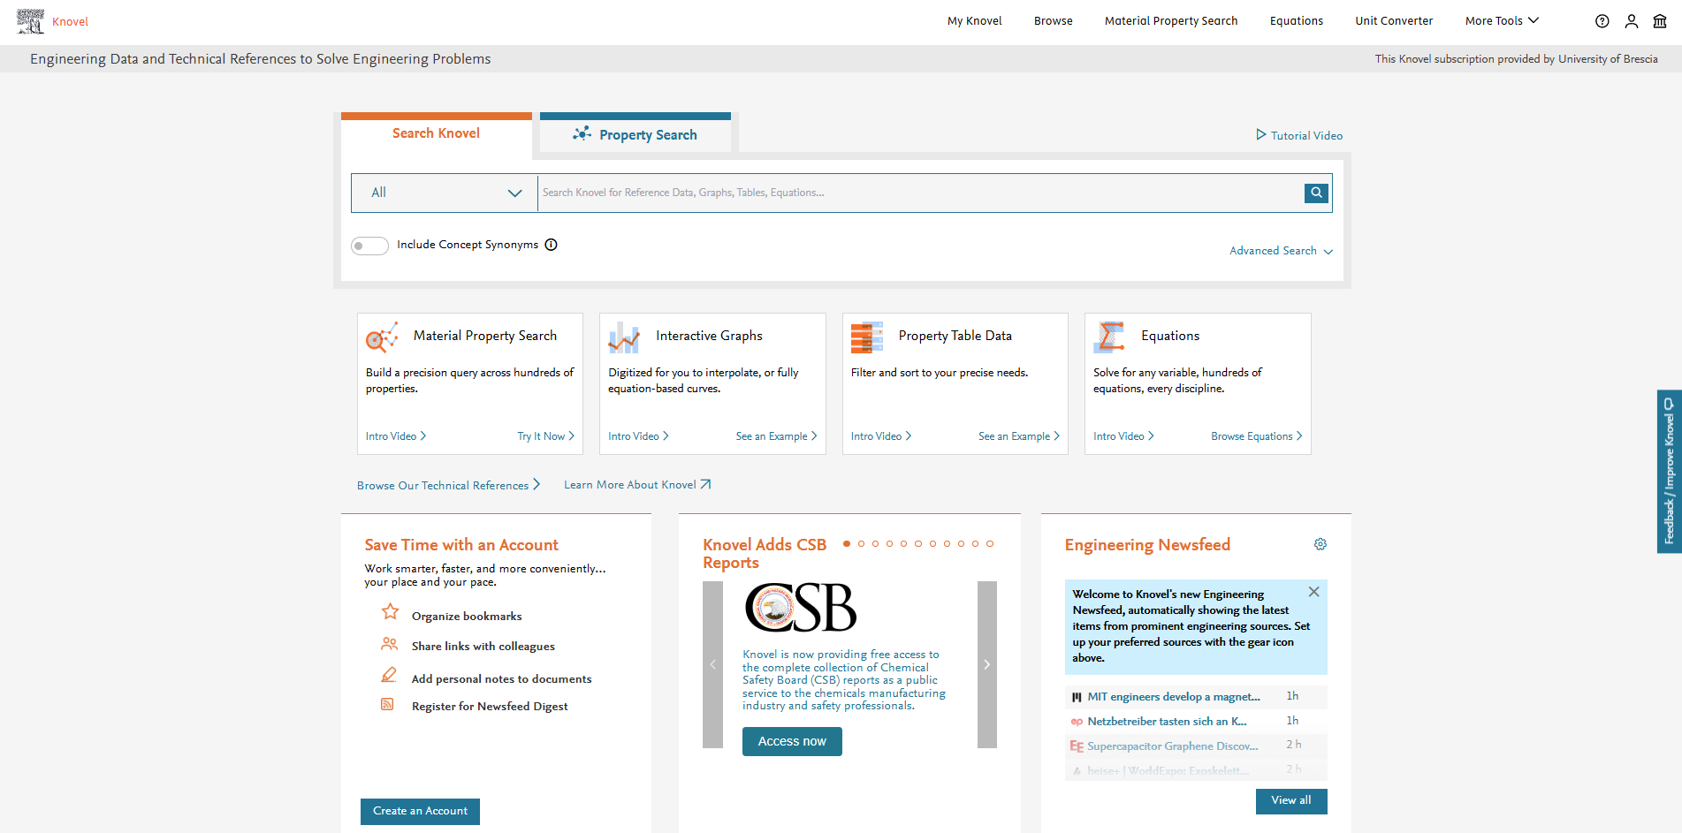
Task: Expand the Advanced Search options
Action: [x=1280, y=251]
